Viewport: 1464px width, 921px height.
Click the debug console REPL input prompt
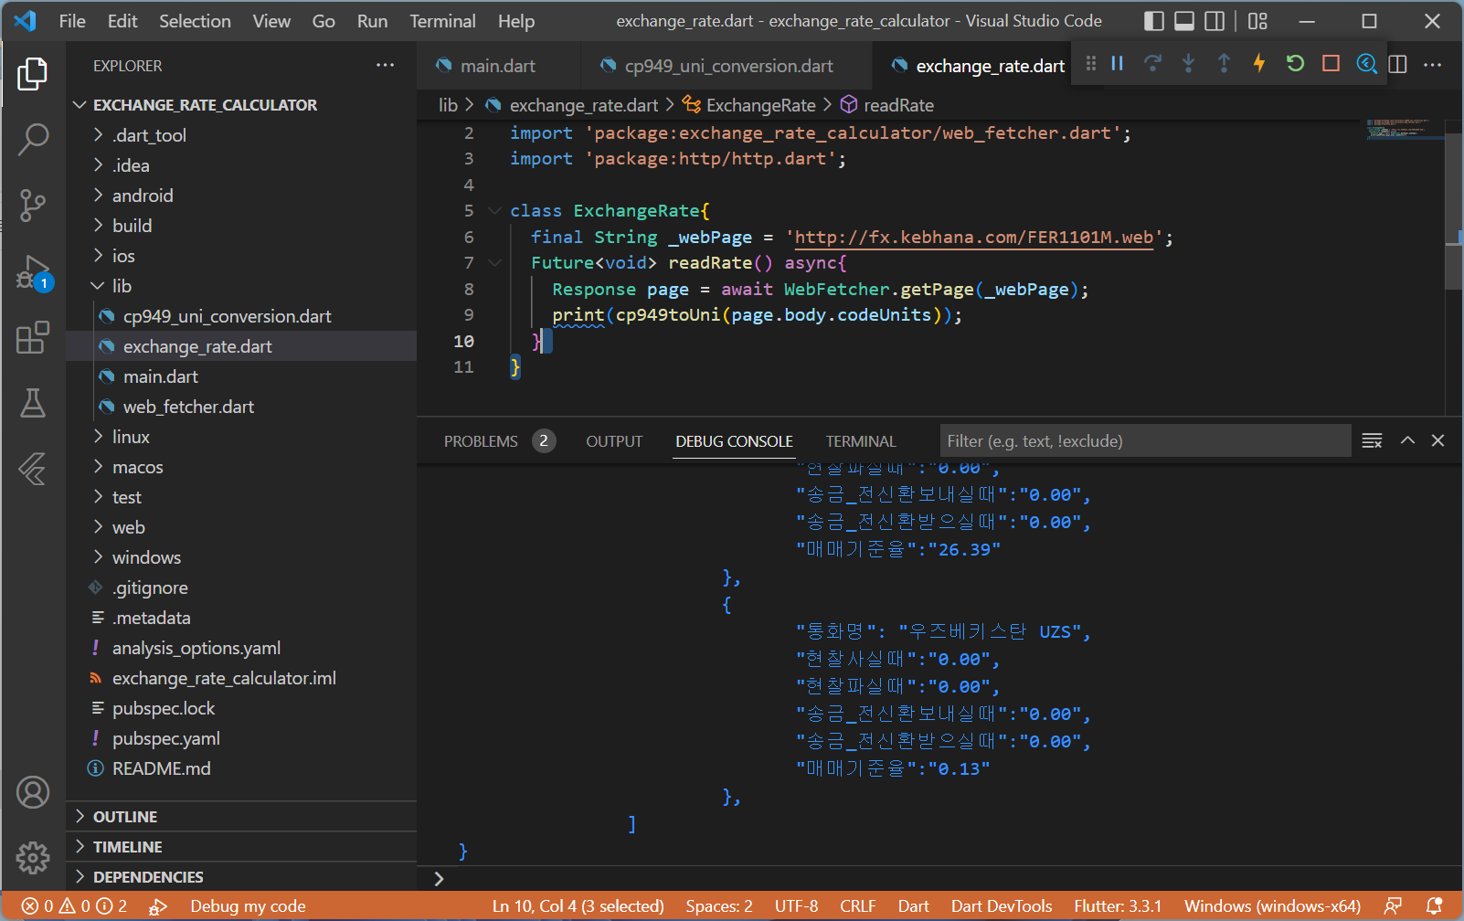(x=939, y=878)
